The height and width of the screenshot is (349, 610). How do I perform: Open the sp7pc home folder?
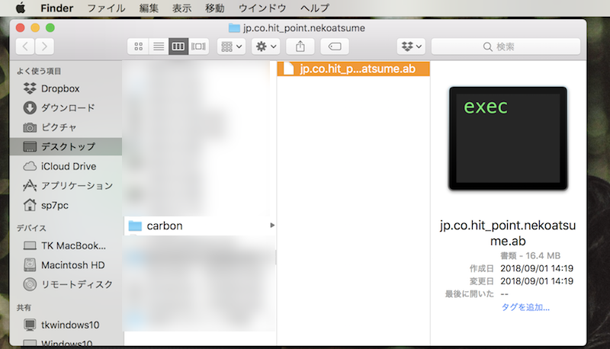pyautogui.click(x=66, y=205)
